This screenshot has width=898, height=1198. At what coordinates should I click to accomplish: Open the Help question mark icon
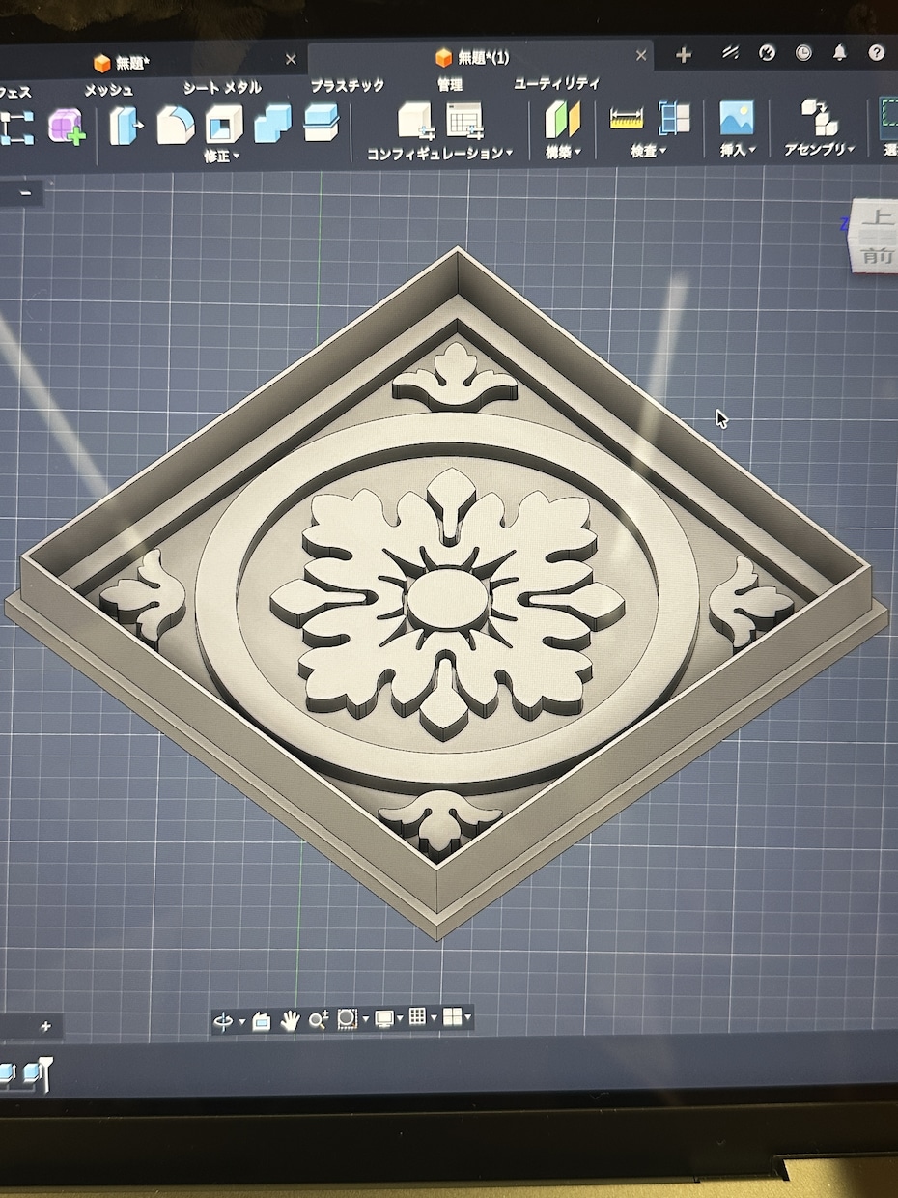point(876,52)
